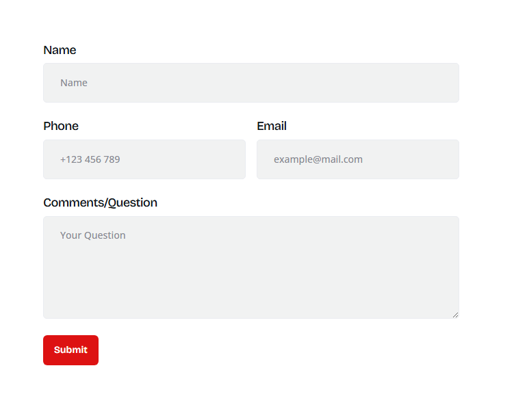Click empty space inside the Email box
Image resolution: width=514 pixels, height=407 pixels.
pos(417,159)
